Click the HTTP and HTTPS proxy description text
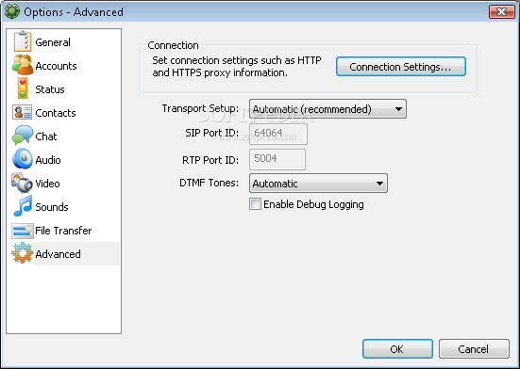520x369 pixels. point(237,67)
